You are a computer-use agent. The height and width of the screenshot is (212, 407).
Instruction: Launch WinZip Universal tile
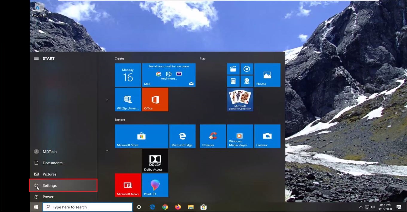(x=128, y=99)
